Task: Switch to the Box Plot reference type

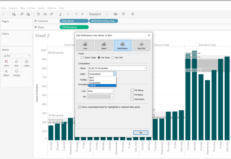Action: pos(141,45)
